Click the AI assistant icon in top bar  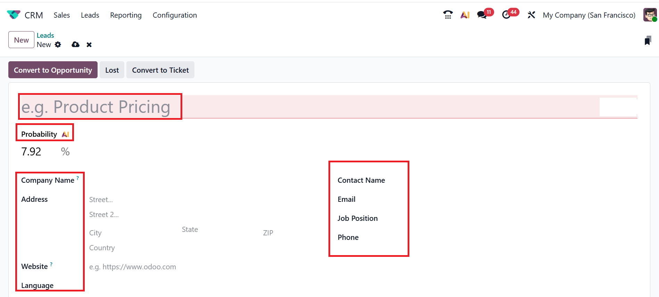pos(465,15)
